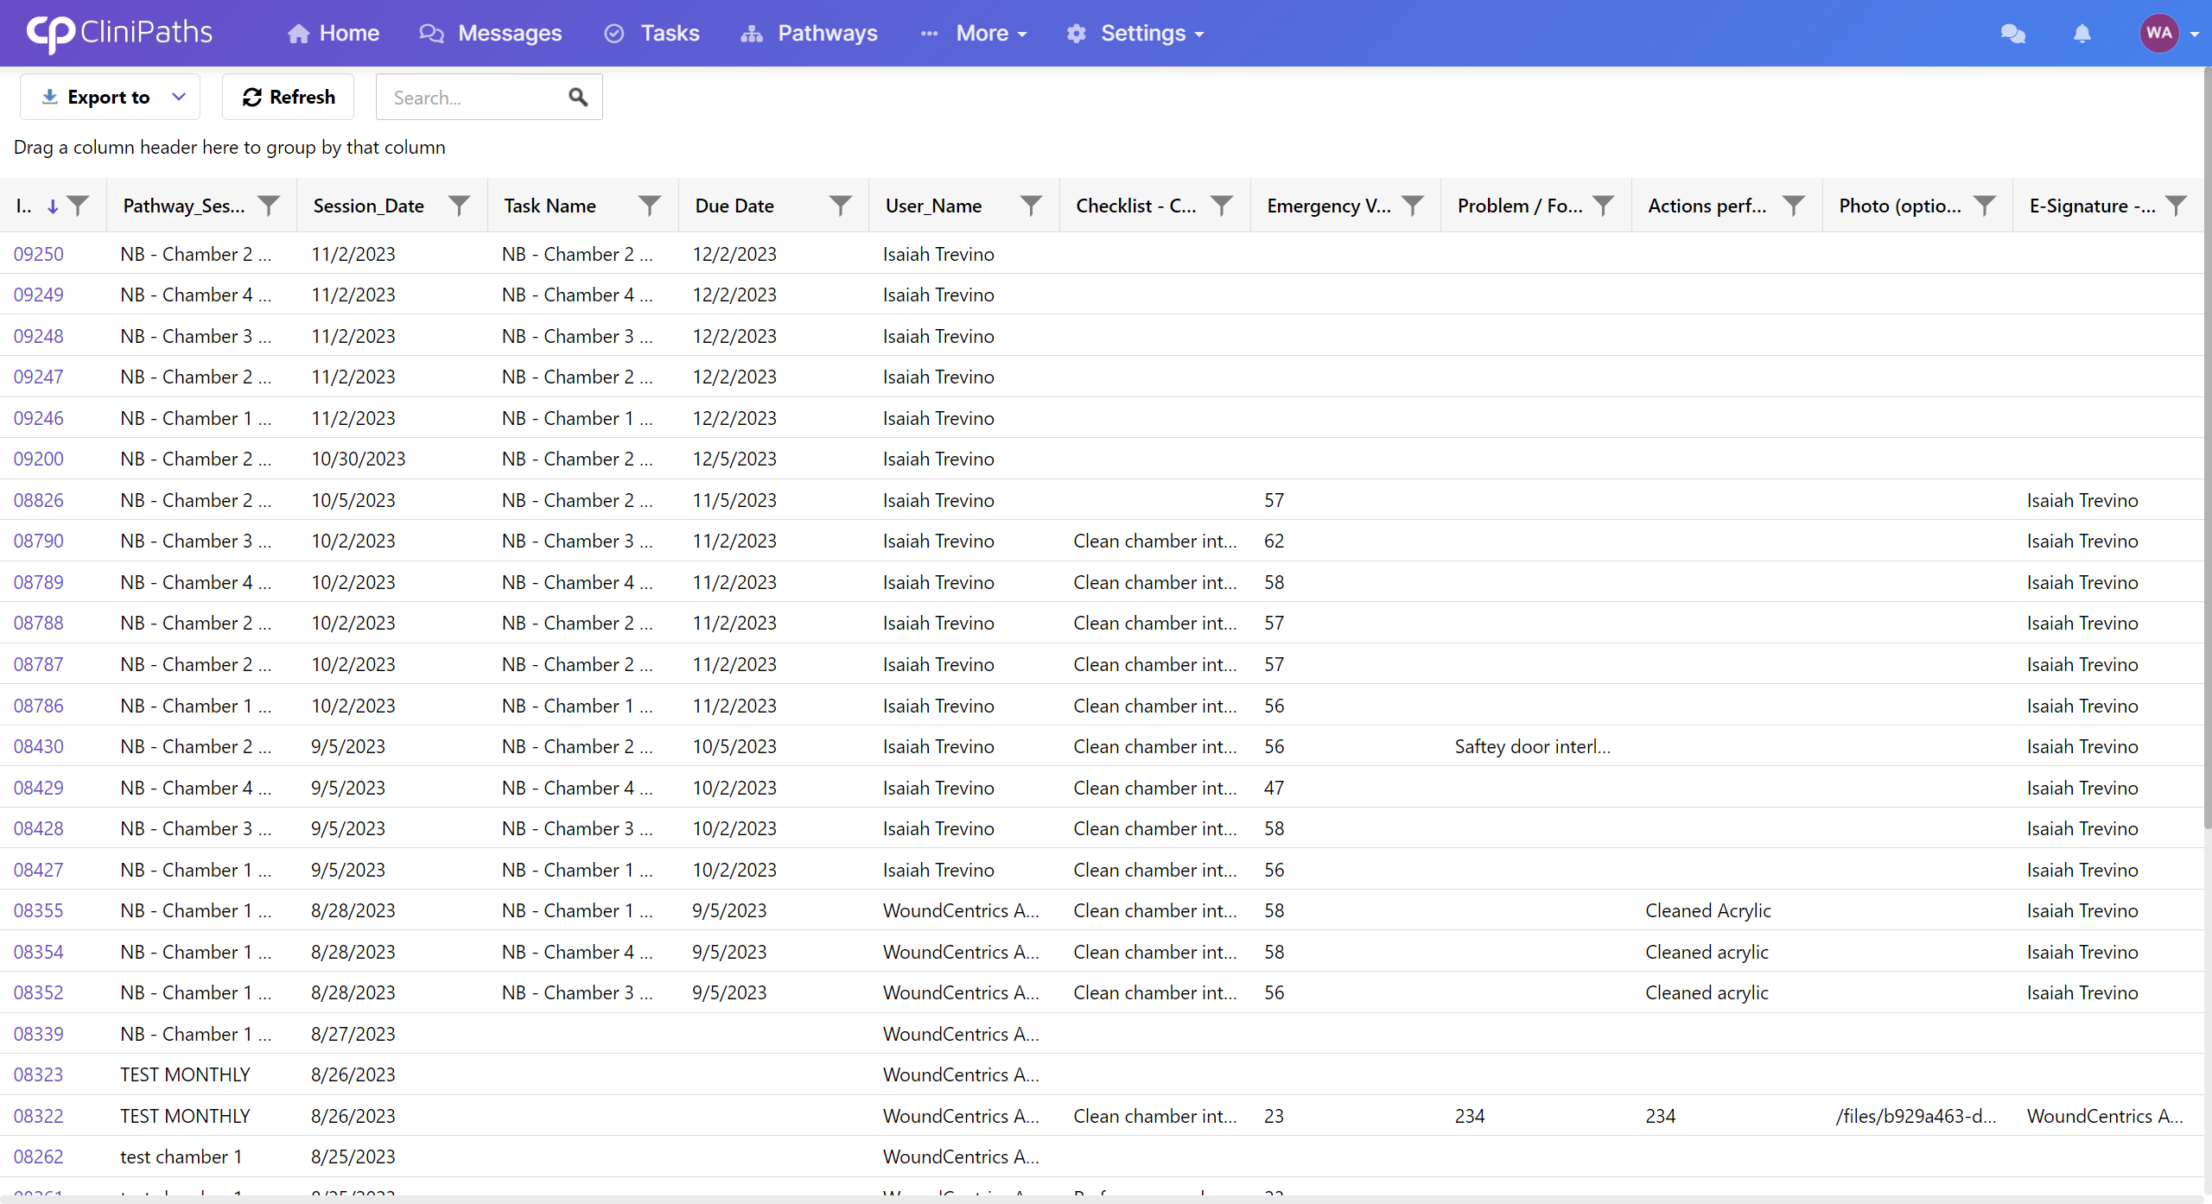Open record 08322
Image resolution: width=2212 pixels, height=1204 pixels.
pos(39,1116)
